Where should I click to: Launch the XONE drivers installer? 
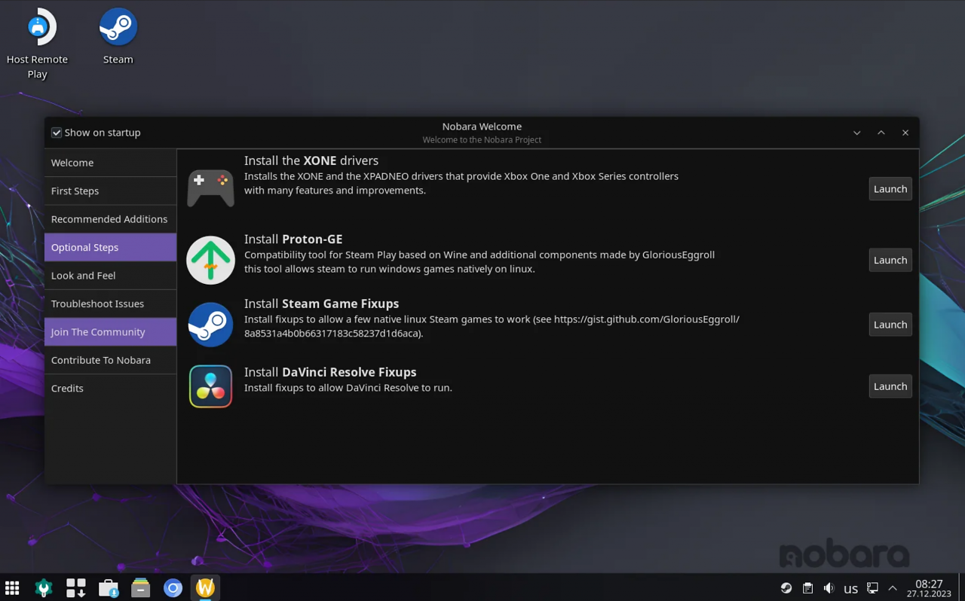(x=890, y=189)
